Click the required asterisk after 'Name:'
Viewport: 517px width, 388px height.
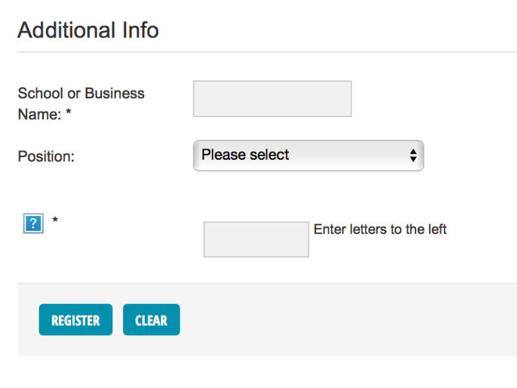69,111
